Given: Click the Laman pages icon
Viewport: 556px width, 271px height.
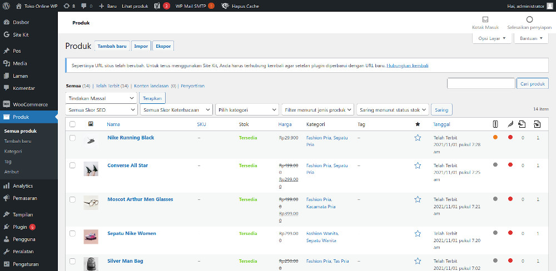Looking at the screenshot, I should coord(6,76).
